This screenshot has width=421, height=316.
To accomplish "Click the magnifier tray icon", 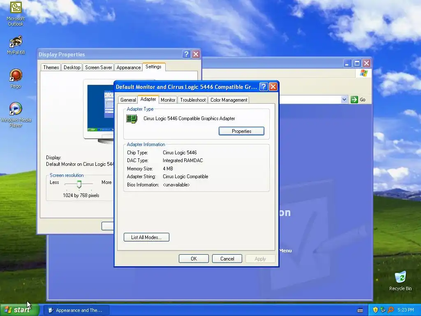I will 391,310.
